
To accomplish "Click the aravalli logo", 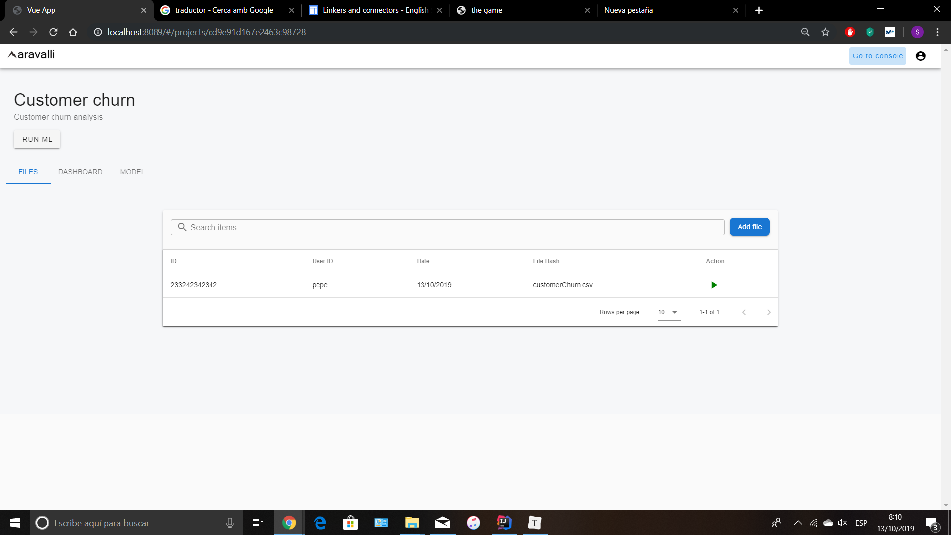I will coord(31,54).
